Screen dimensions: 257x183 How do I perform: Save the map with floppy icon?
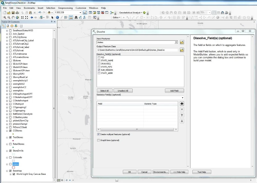click(13, 13)
